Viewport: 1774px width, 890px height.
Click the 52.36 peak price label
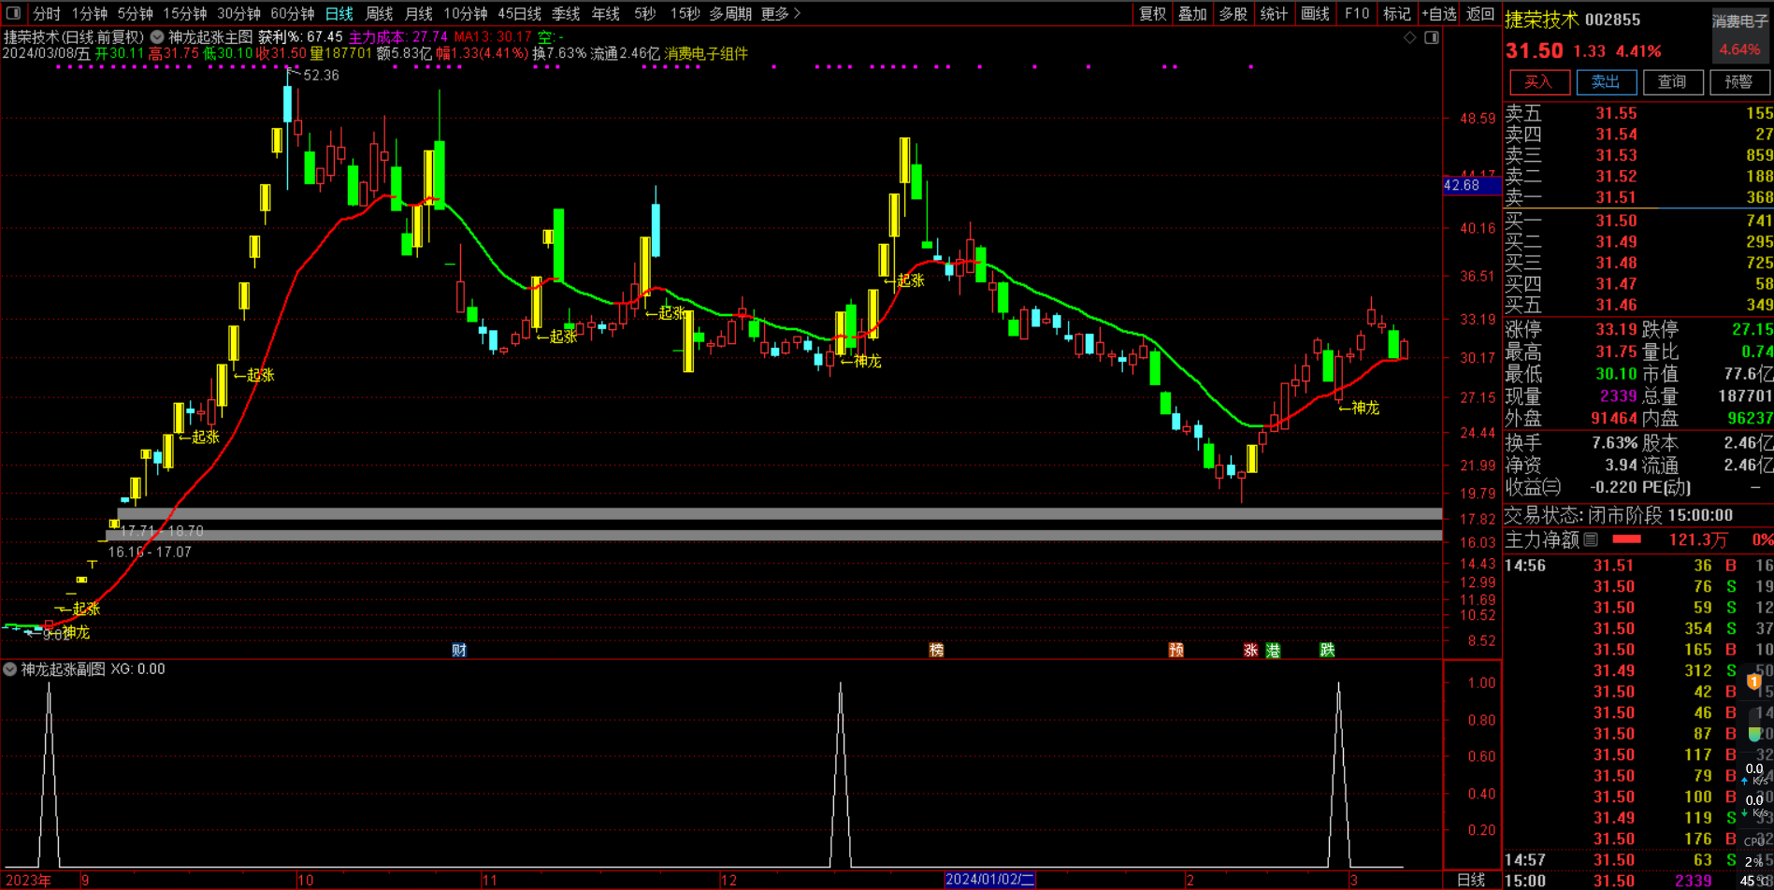321,75
